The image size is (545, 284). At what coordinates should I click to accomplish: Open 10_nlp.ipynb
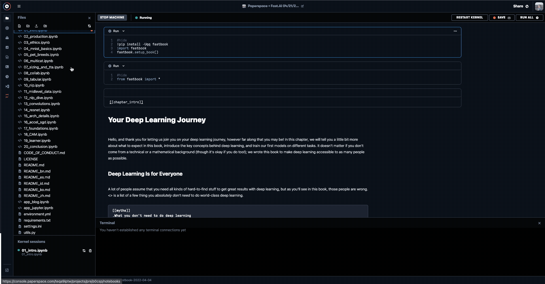(34, 85)
